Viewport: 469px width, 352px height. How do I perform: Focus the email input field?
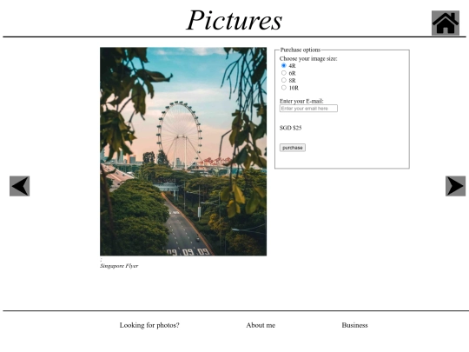coord(308,109)
